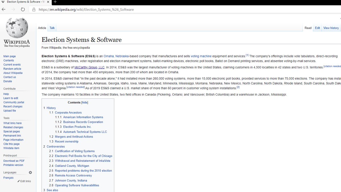Jump to Automark Technical Systems LLC
This screenshot has width=341, height=192.
[81, 132]
